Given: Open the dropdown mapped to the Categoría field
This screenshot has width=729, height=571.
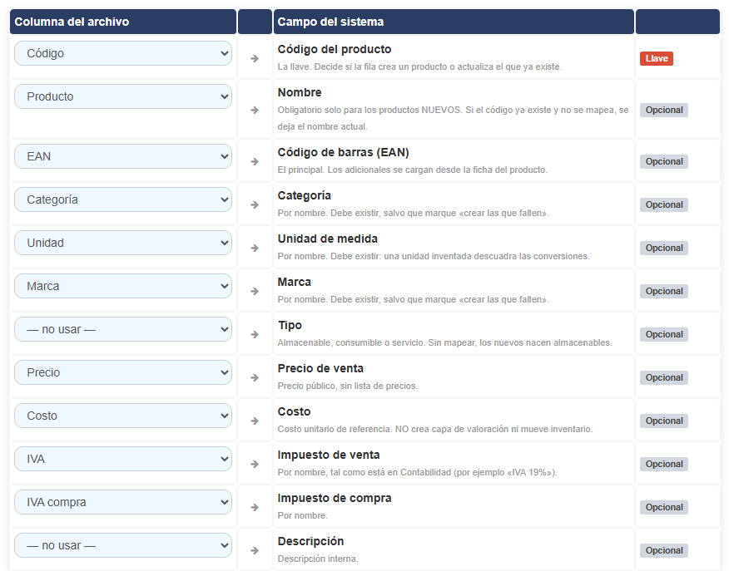Looking at the screenshot, I should [x=123, y=199].
